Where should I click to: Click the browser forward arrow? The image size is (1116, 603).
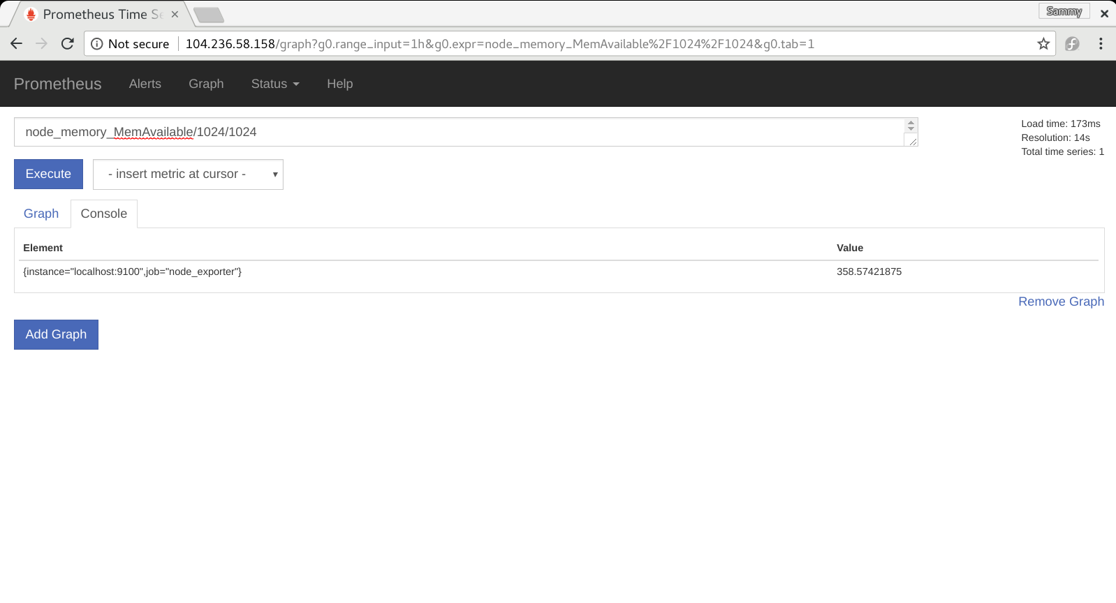tap(42, 44)
